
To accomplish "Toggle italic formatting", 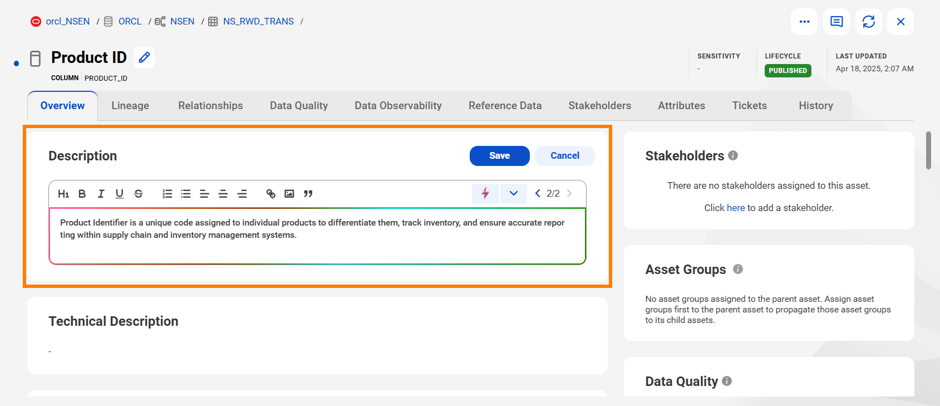I will pos(101,194).
